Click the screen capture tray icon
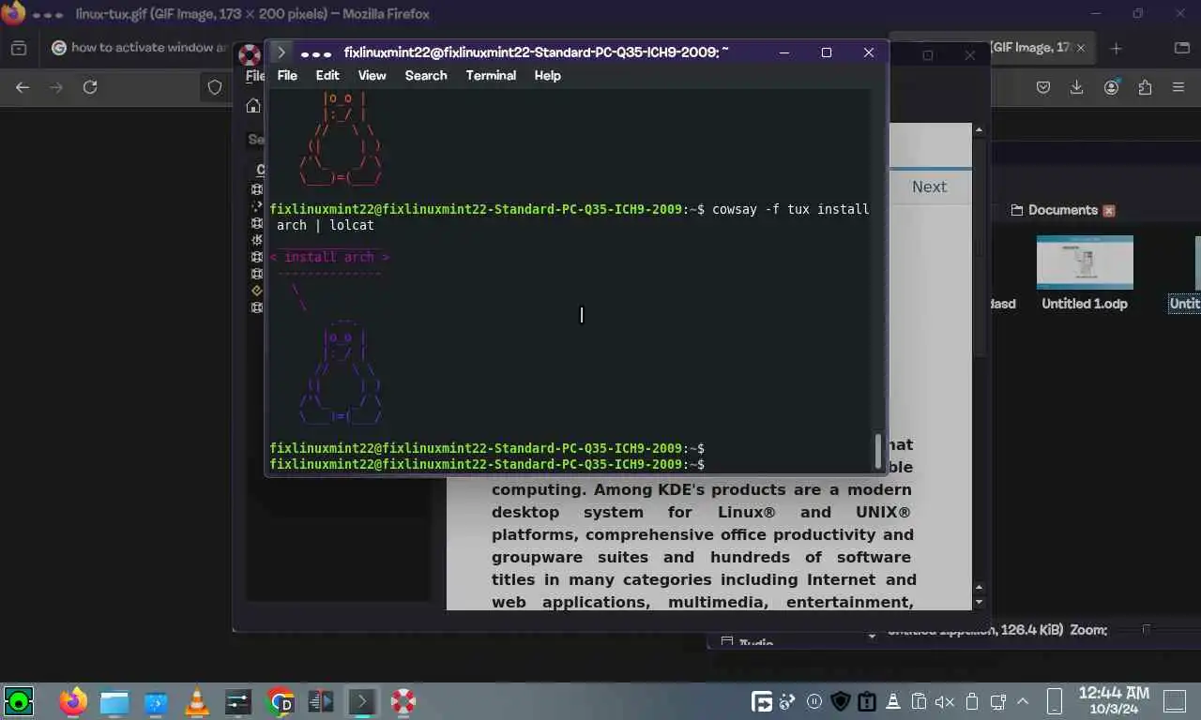 pos(762,701)
